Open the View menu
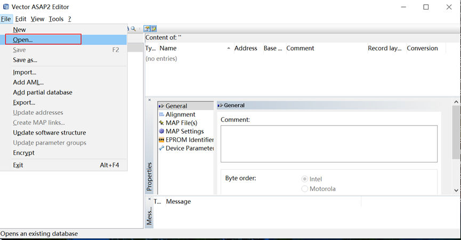 coord(37,19)
